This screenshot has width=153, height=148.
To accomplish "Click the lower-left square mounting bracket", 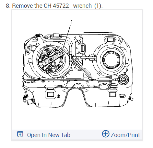I will click(x=50, y=95).
